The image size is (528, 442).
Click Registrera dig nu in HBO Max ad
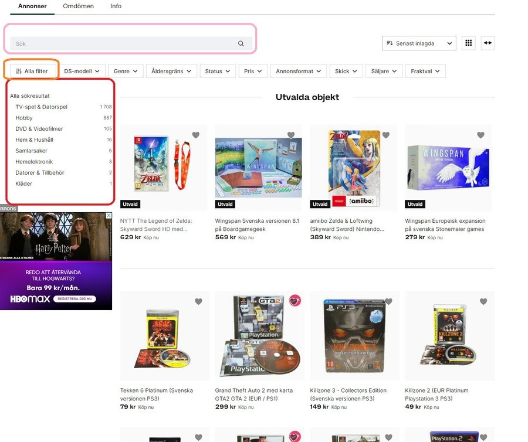click(75, 299)
